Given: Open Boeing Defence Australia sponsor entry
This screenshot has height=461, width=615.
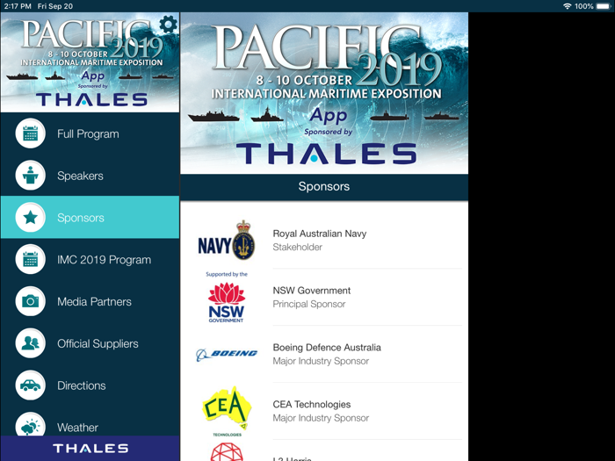Looking at the screenshot, I should coord(324,355).
